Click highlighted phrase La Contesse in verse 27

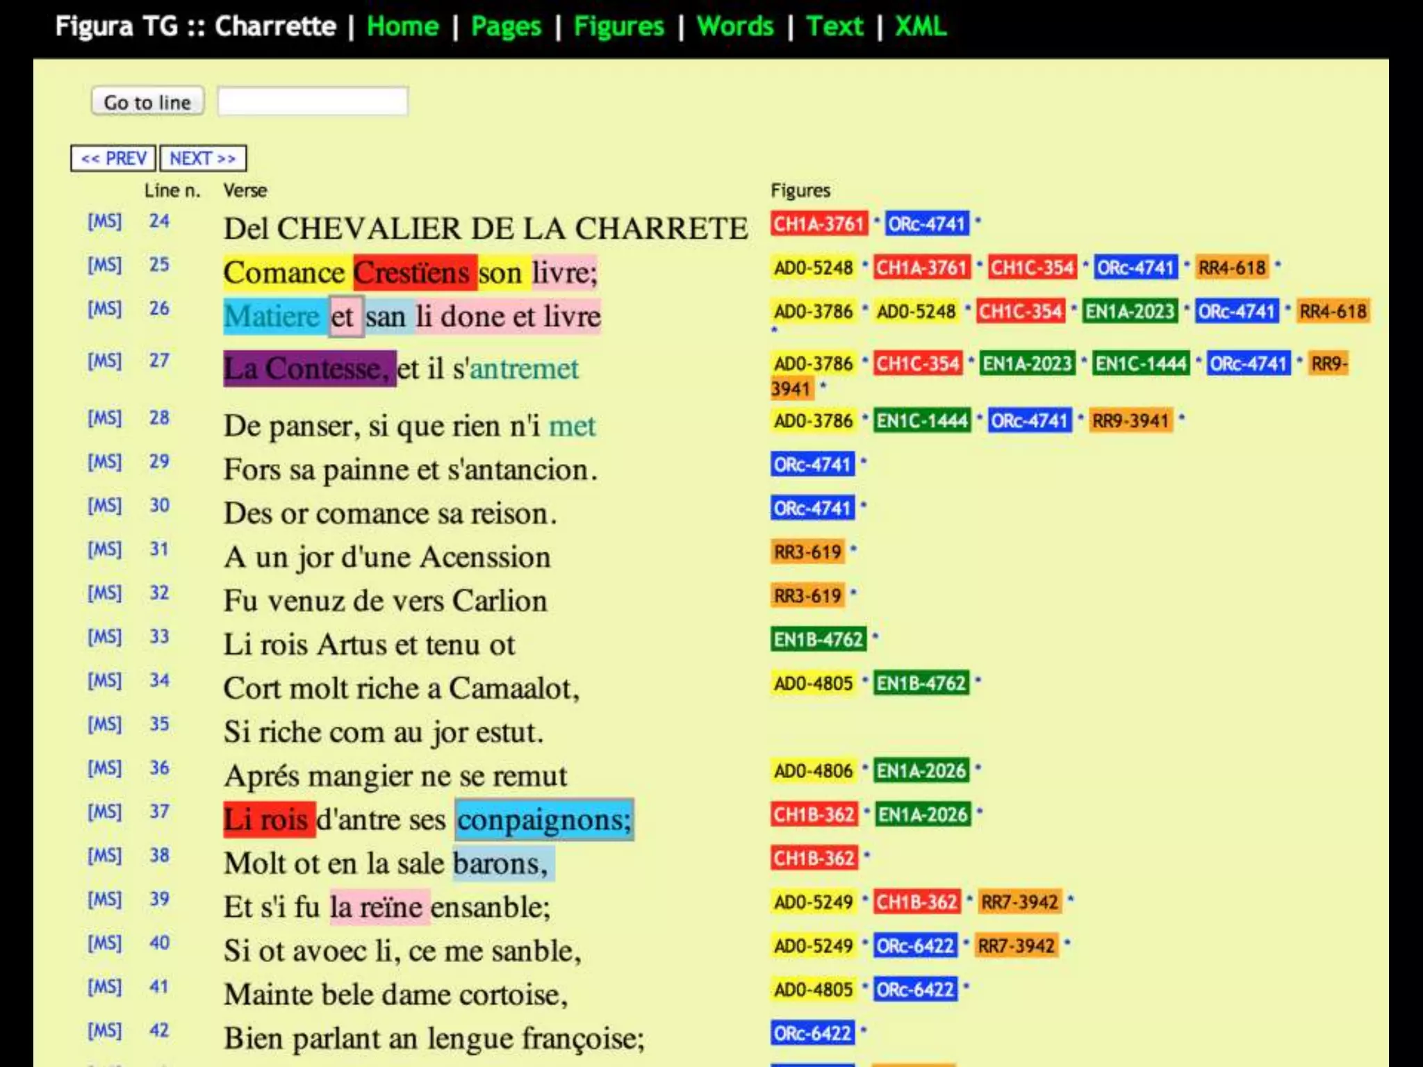tap(309, 368)
